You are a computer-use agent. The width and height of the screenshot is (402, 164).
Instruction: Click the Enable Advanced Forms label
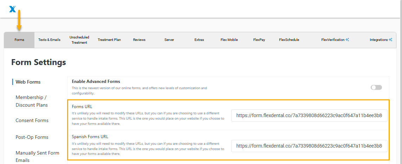pyautogui.click(x=96, y=81)
